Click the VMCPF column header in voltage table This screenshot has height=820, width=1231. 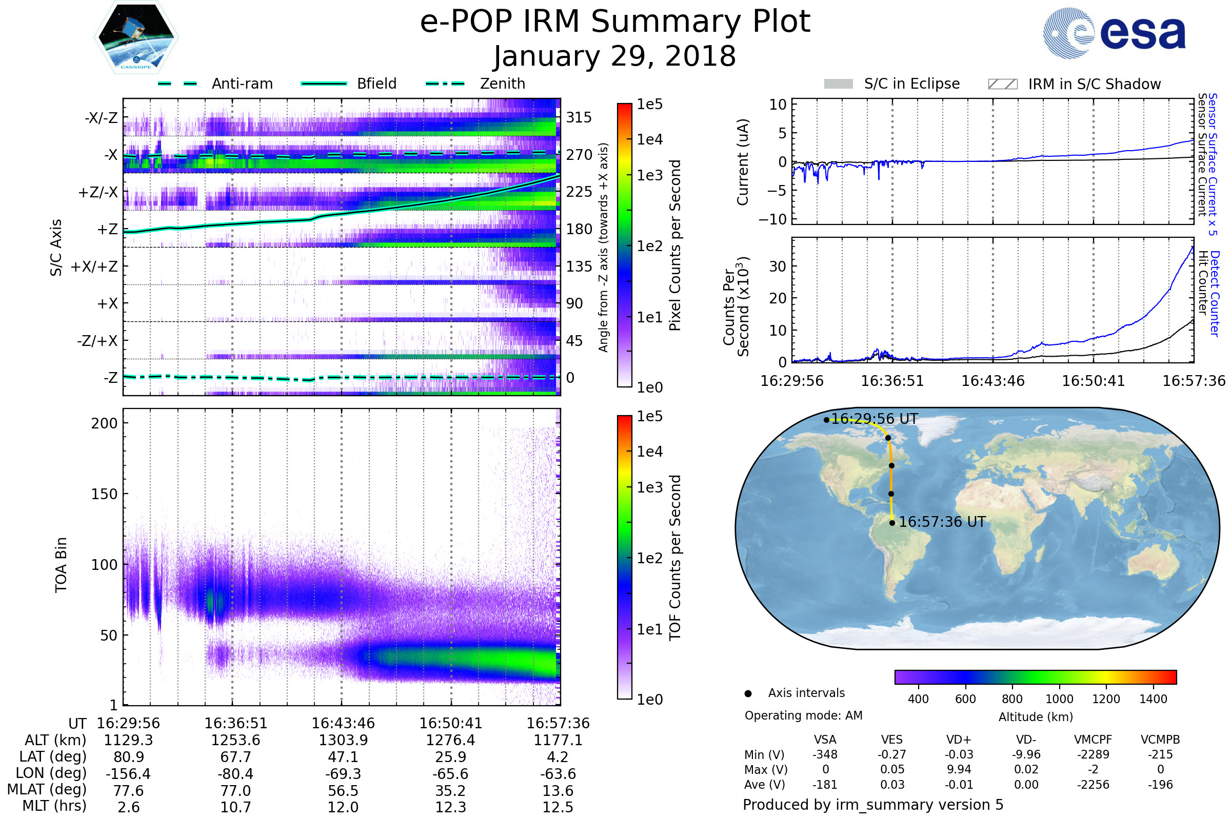[1093, 740]
